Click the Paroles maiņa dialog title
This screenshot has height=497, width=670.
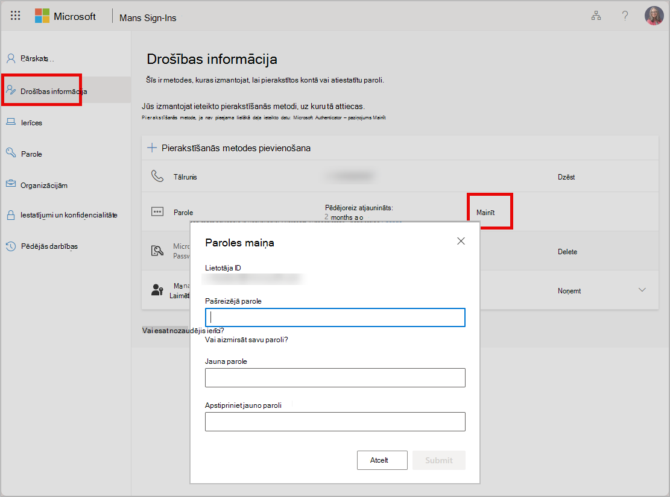click(x=239, y=243)
